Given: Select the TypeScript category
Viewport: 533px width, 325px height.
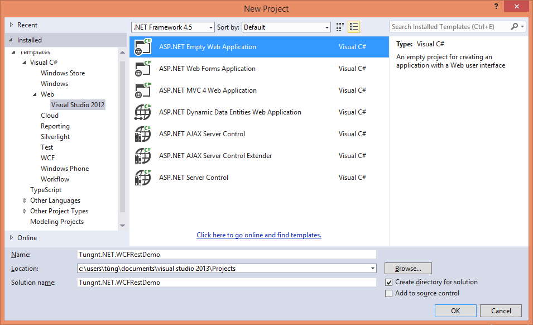Looking at the screenshot, I should 46,190.
